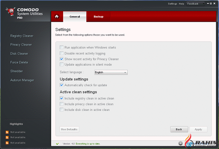Click the Everything is up to date text
The height and width of the screenshot is (149, 219).
pos(88,144)
